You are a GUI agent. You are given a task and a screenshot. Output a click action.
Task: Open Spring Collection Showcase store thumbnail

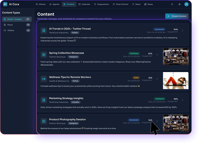176,56
